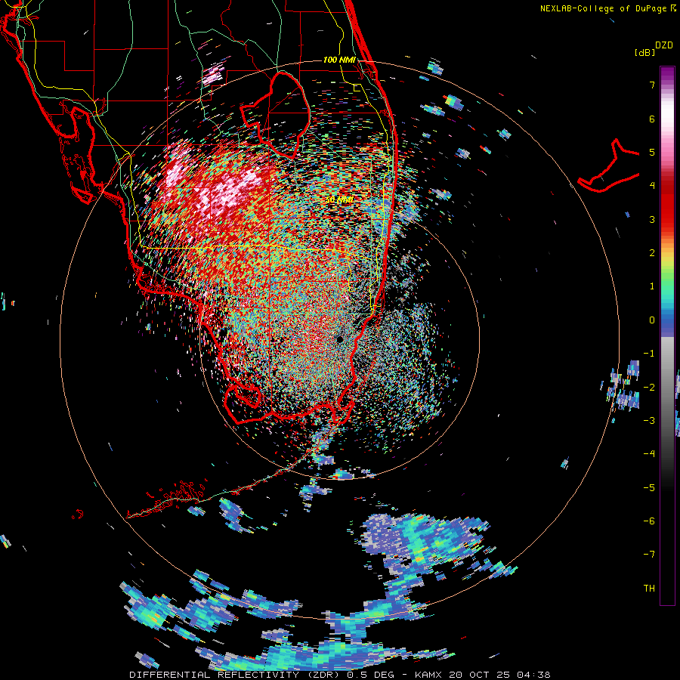Image resolution: width=680 pixels, height=680 pixels.
Task: Click the NEXLAB-College of DuPage label
Action: point(604,8)
